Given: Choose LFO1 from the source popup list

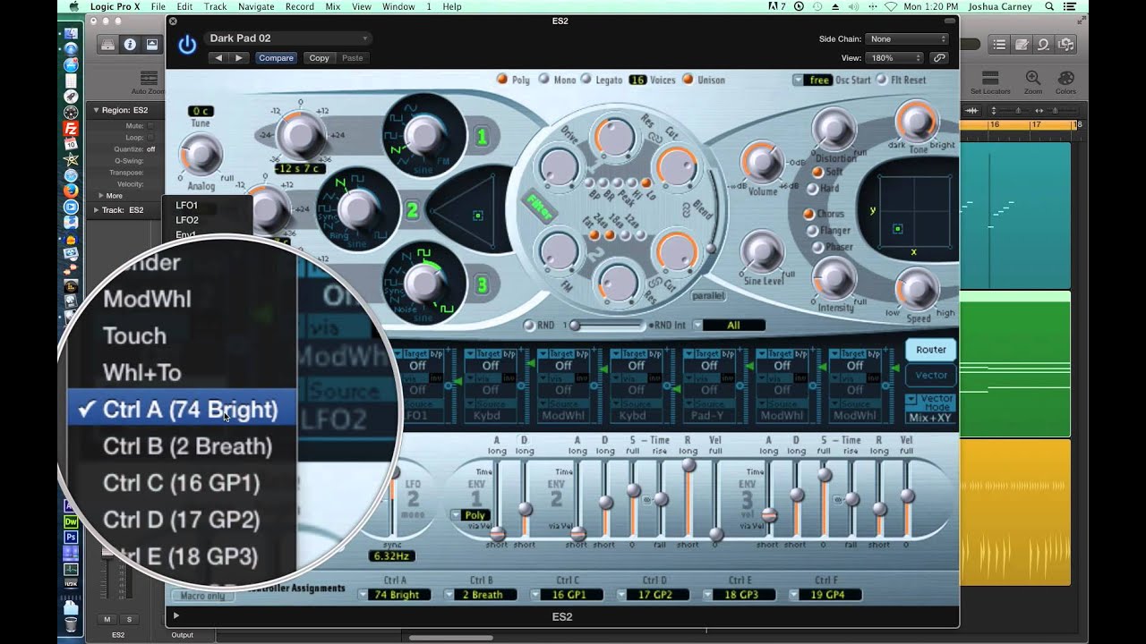Looking at the screenshot, I should [187, 205].
